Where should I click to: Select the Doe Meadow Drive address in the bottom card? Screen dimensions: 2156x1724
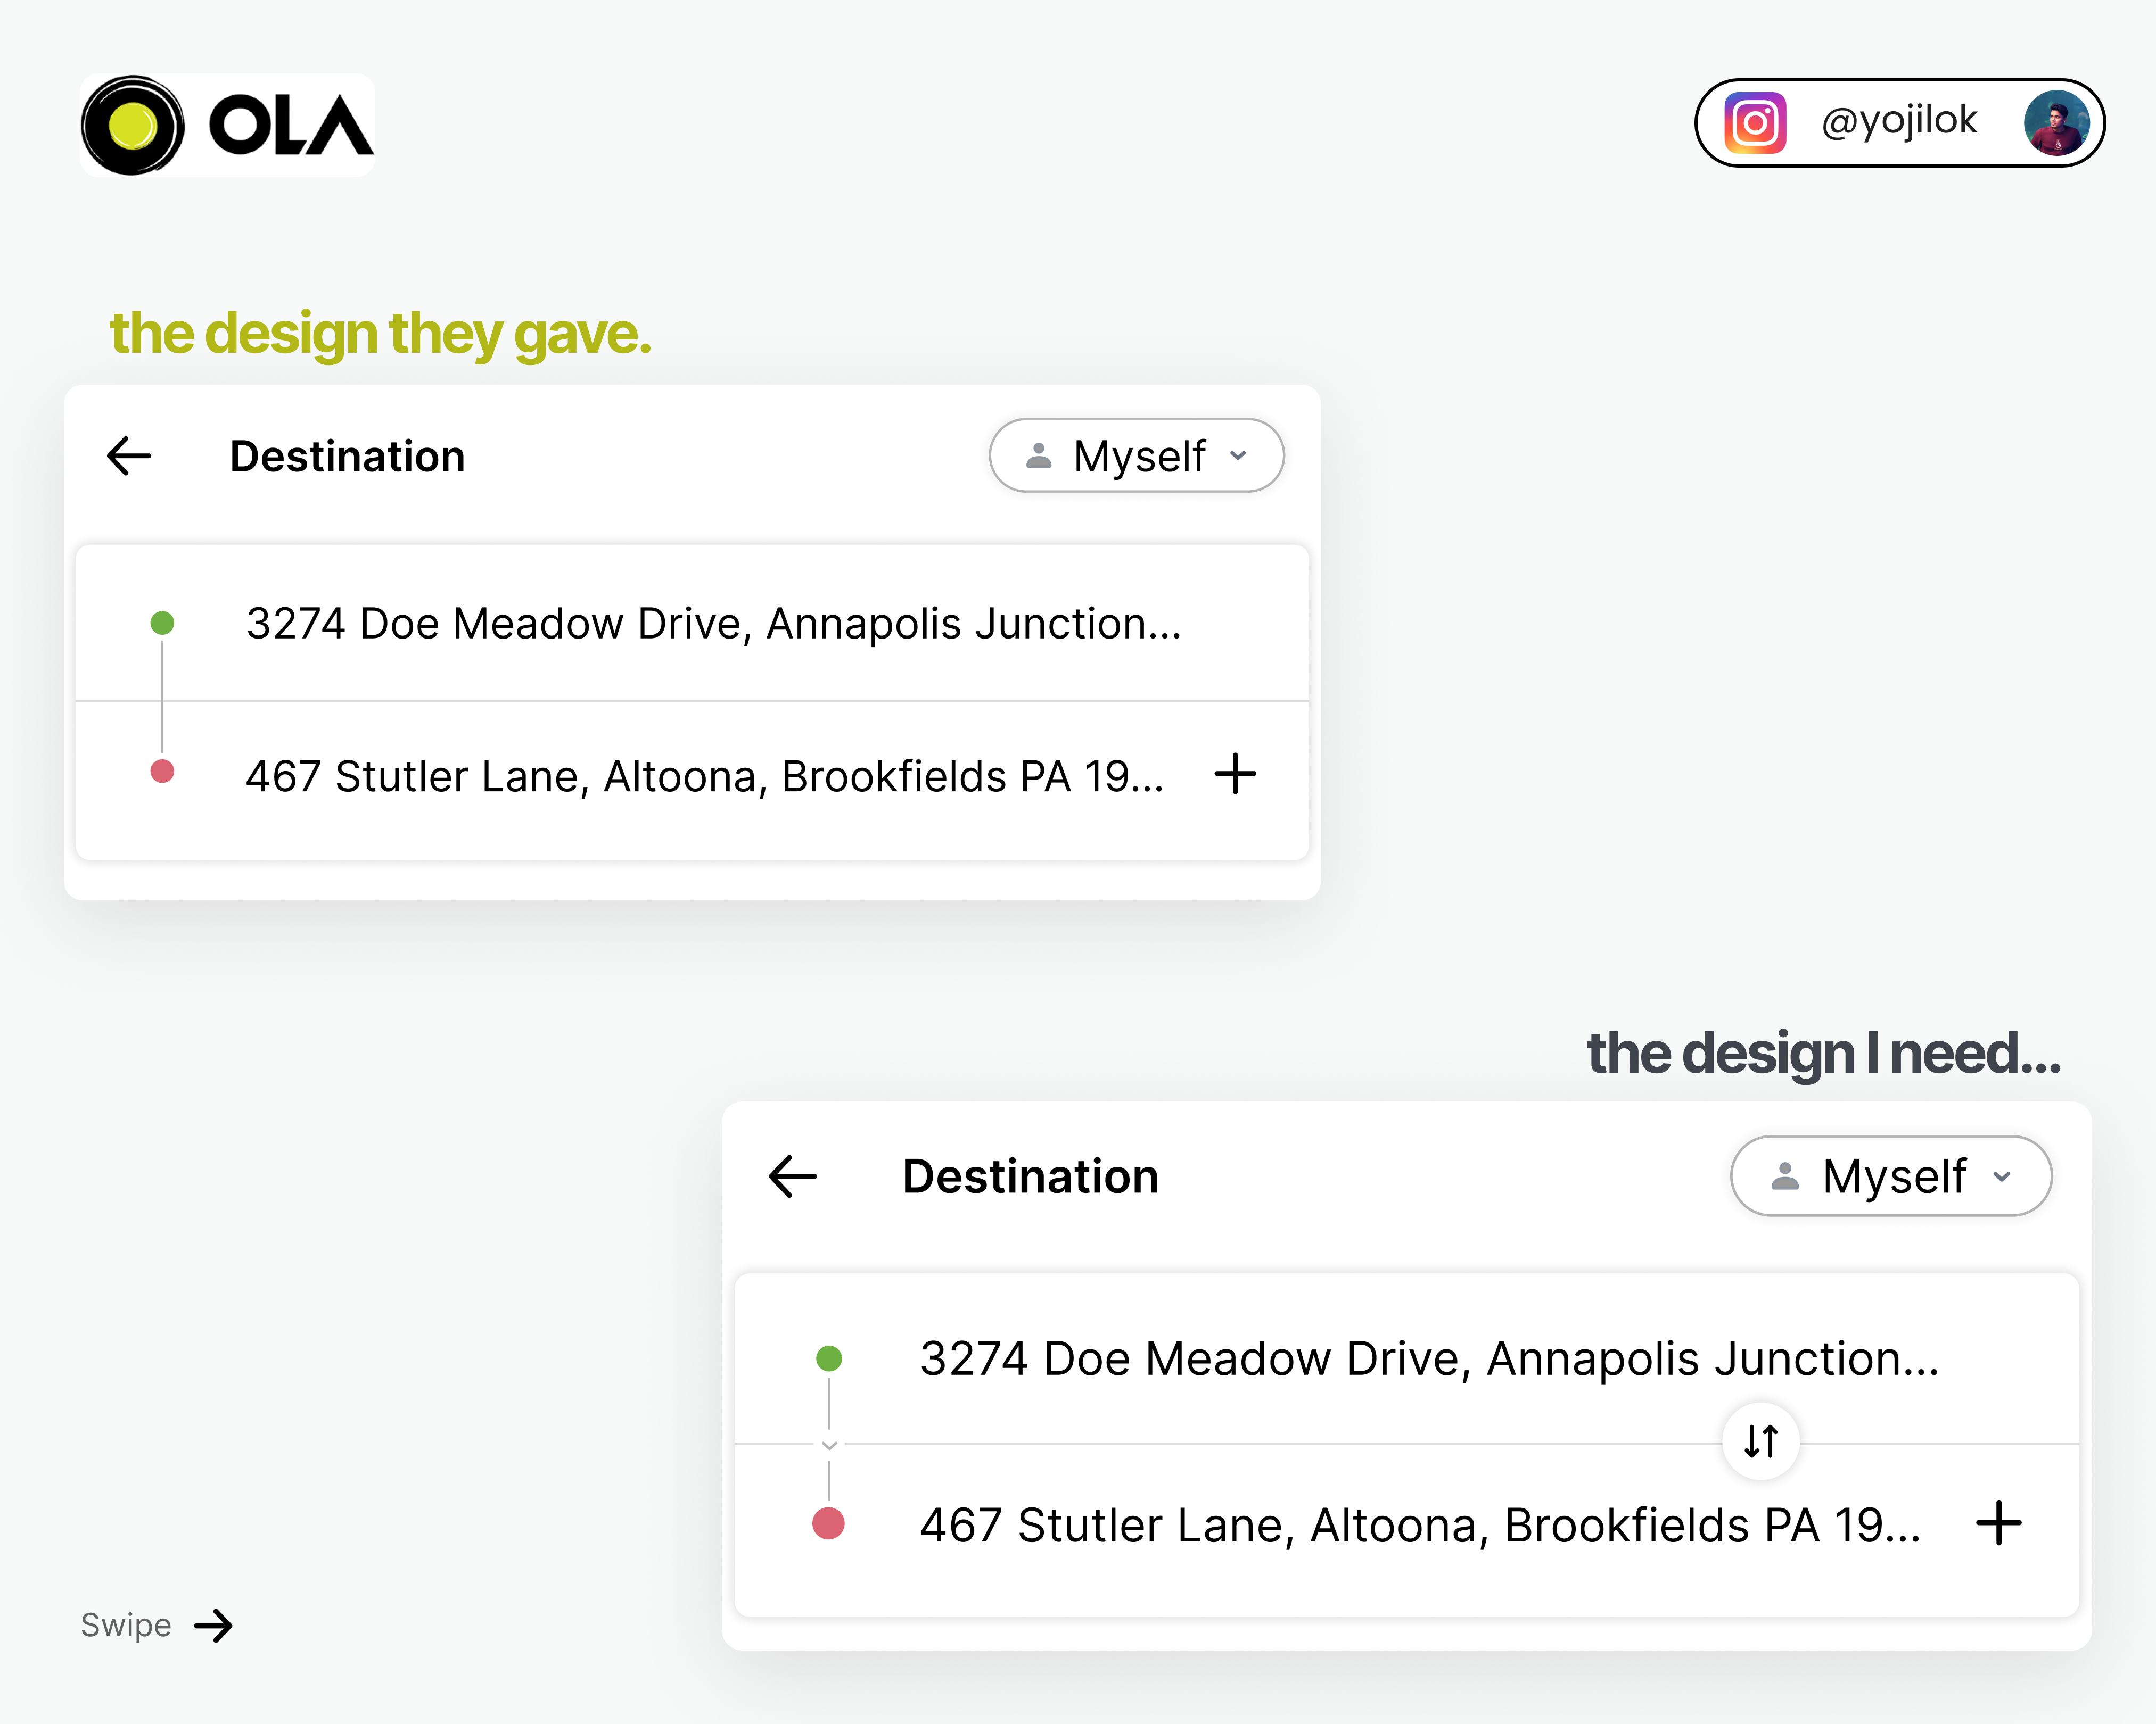pyautogui.click(x=1429, y=1359)
